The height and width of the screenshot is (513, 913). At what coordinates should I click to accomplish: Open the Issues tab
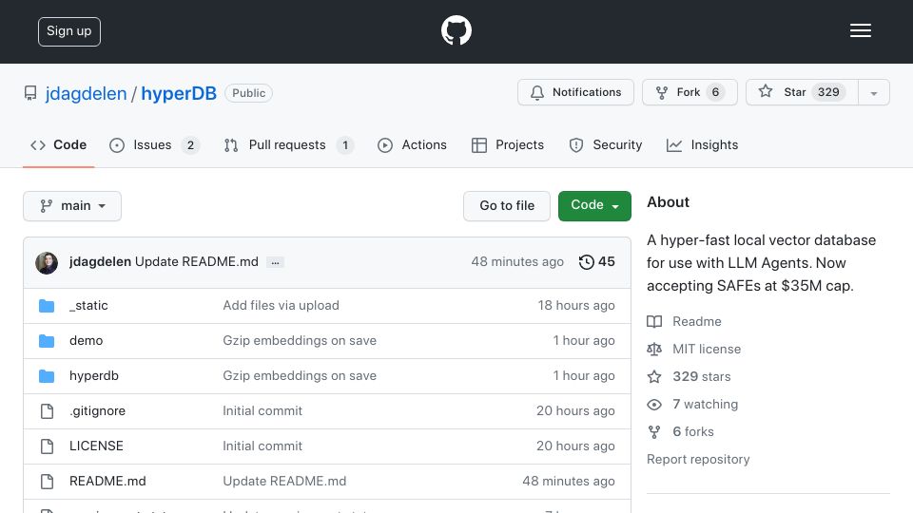154,144
